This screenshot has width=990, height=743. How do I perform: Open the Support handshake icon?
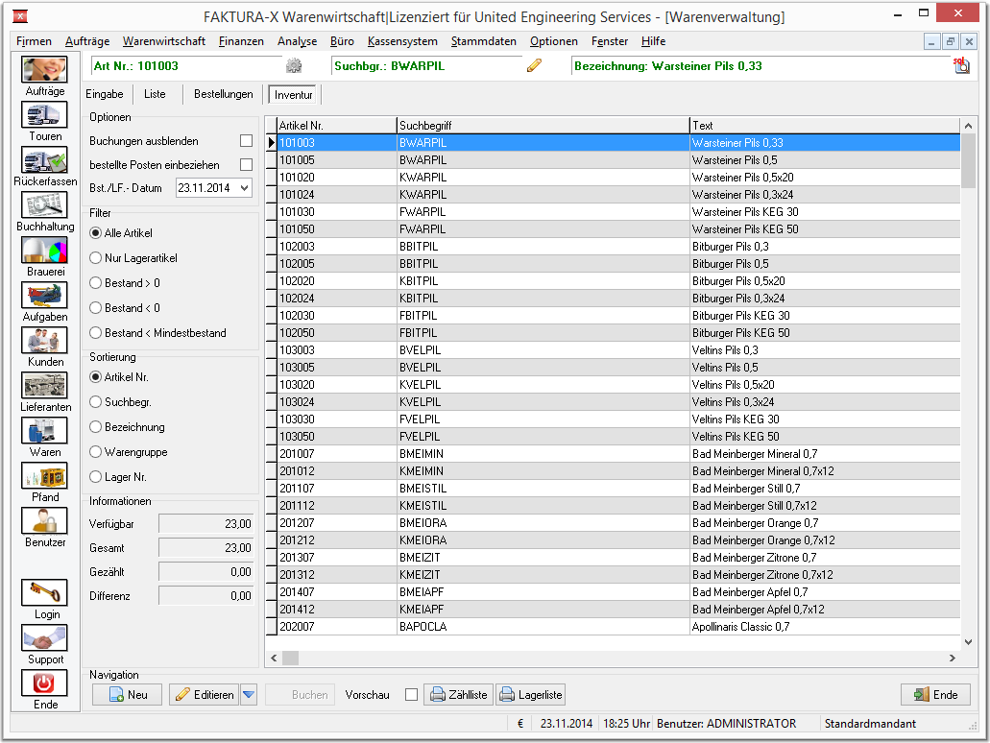pos(44,637)
